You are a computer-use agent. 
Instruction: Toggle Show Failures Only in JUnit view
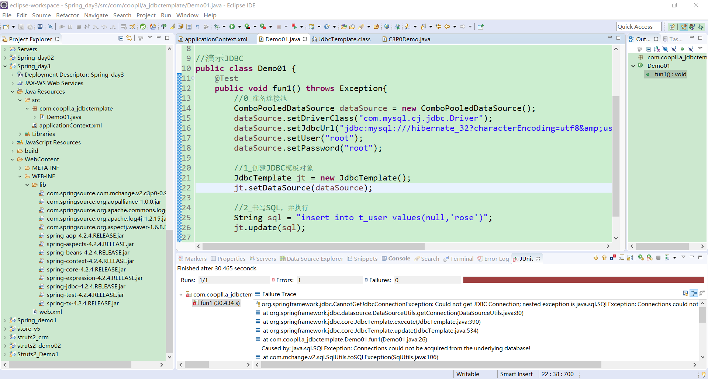tap(613, 258)
